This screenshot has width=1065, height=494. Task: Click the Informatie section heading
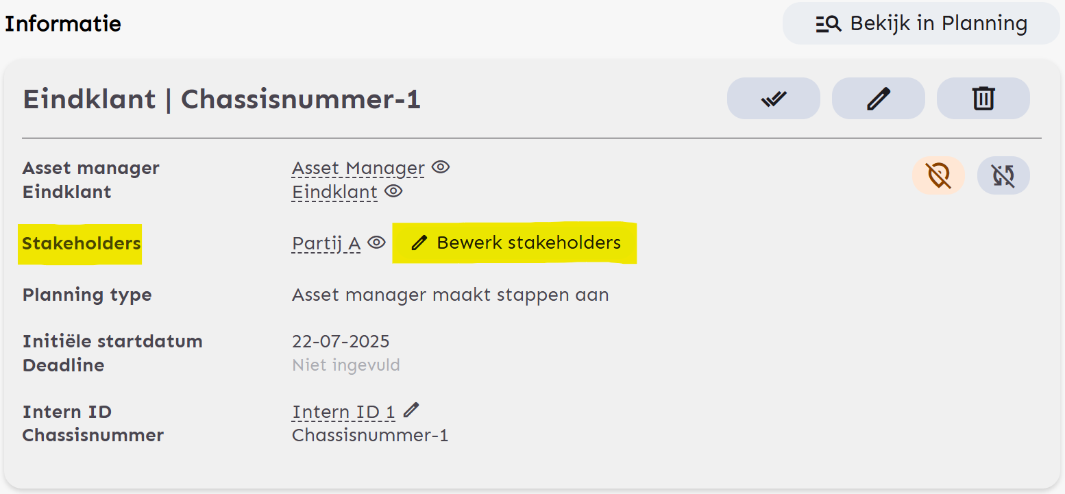coord(63,24)
